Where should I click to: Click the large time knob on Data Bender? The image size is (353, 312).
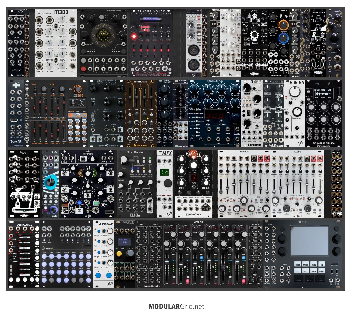124,160
